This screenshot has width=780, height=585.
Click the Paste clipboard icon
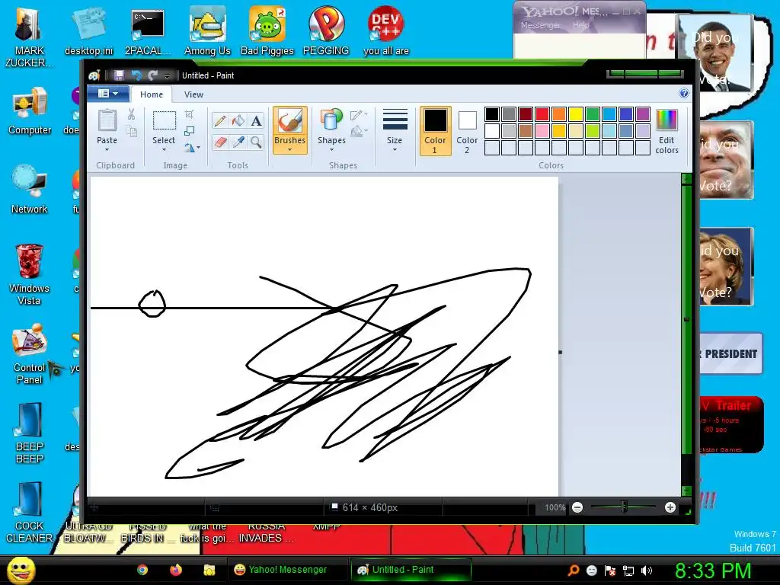coord(107,120)
